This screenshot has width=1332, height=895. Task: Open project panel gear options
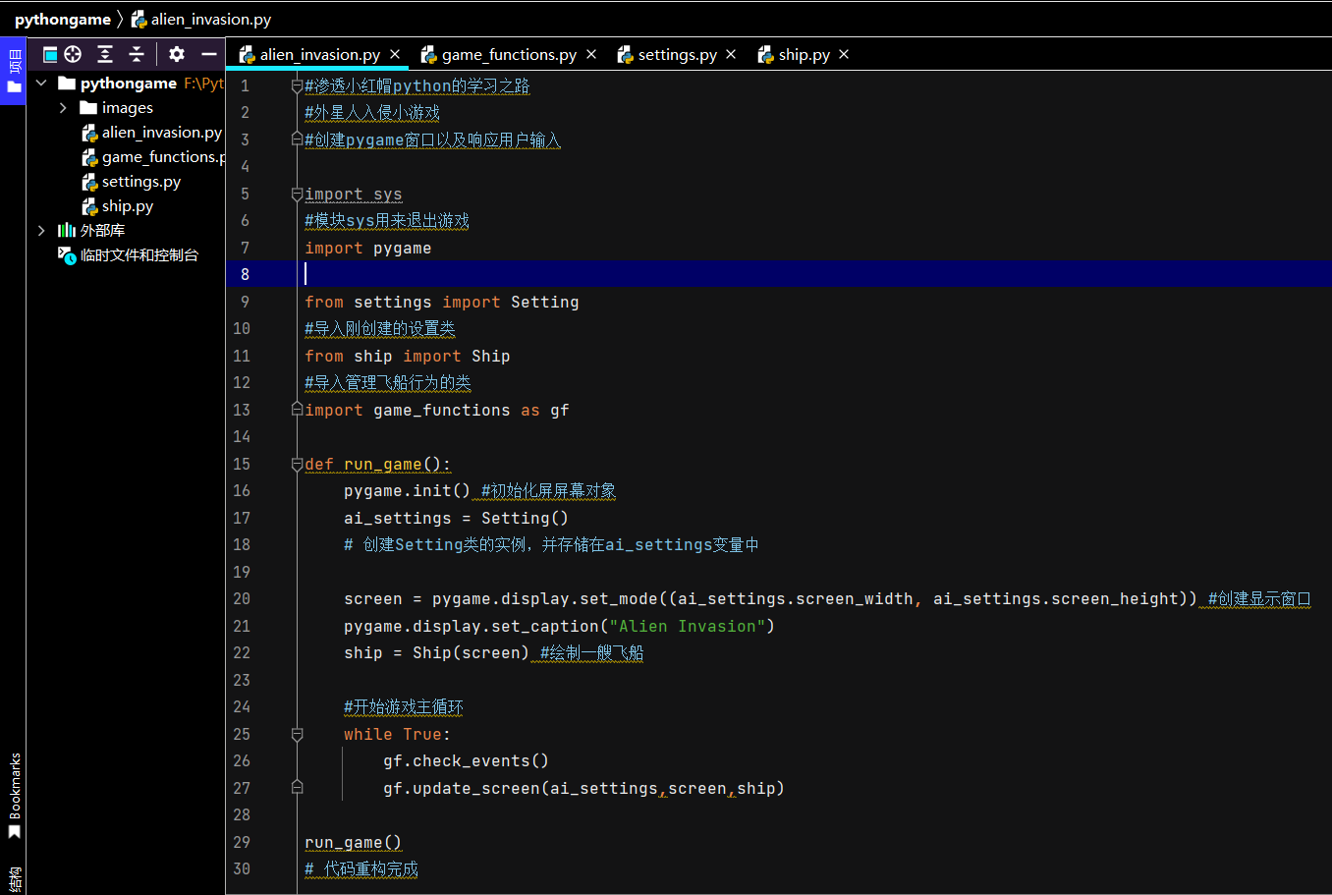(177, 54)
